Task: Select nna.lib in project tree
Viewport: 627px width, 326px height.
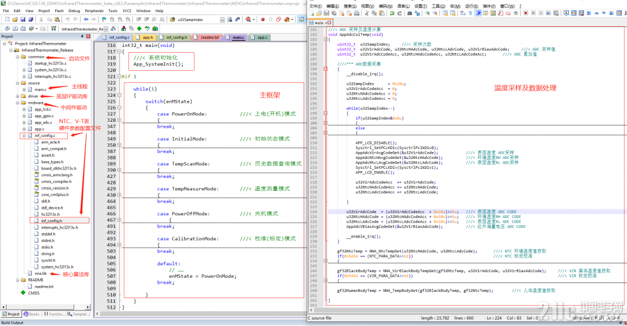Action: coord(41,273)
